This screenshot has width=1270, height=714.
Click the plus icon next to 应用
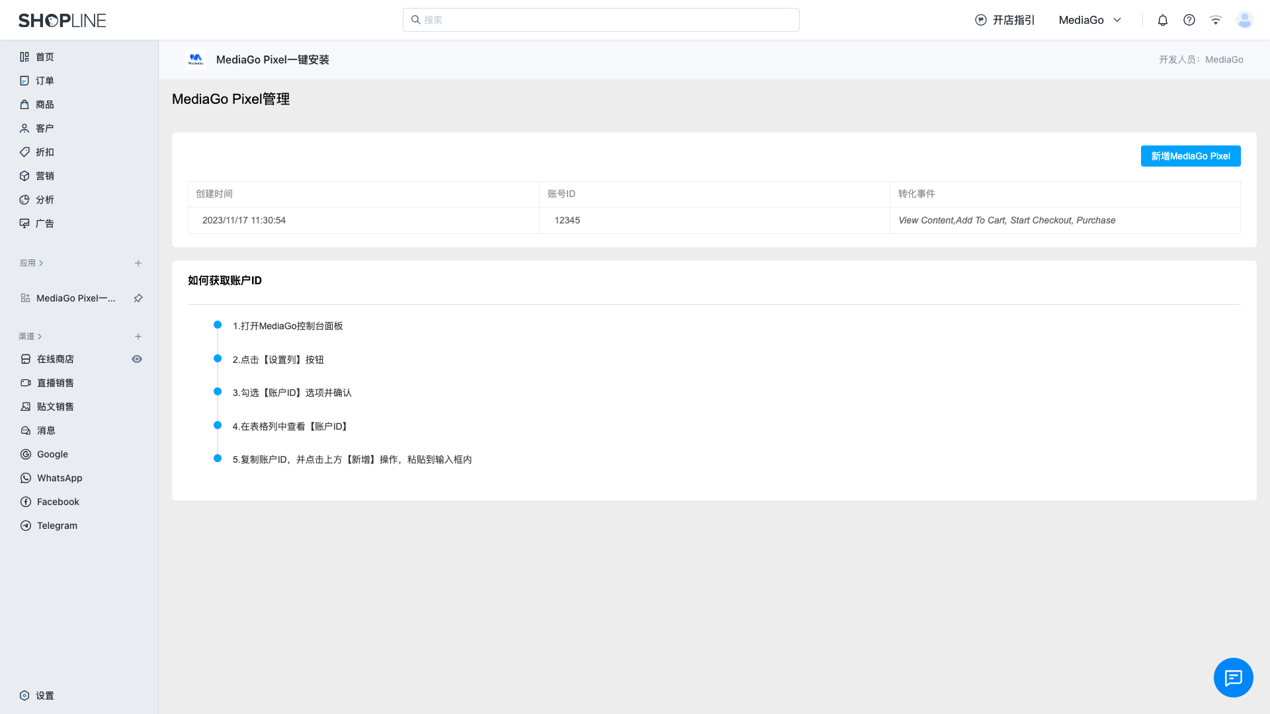[138, 263]
